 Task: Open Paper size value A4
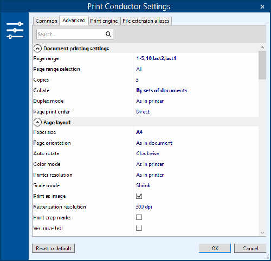[x=139, y=132]
